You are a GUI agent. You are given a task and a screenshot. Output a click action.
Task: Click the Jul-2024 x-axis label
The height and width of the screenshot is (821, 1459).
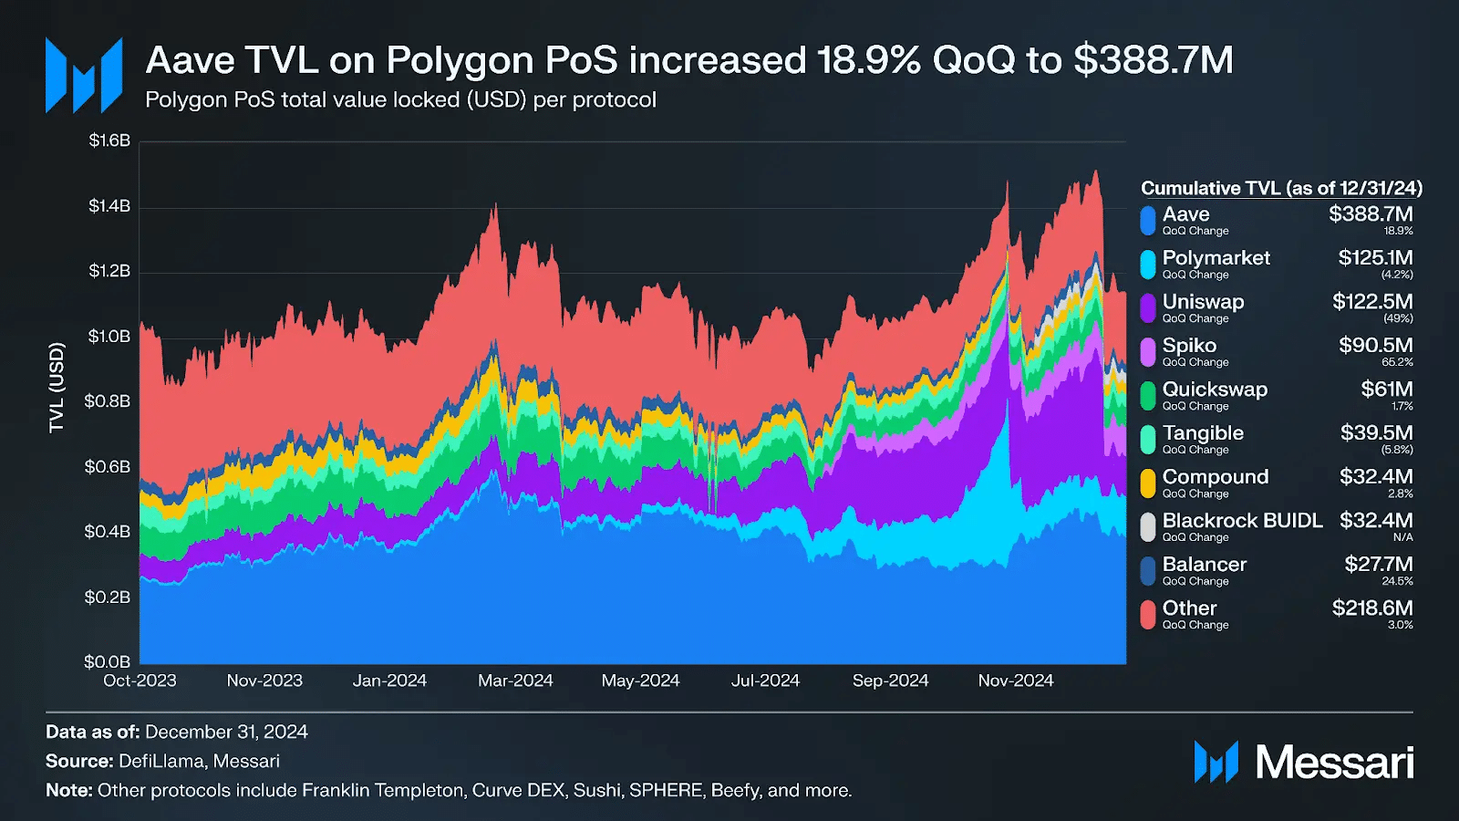(x=765, y=681)
